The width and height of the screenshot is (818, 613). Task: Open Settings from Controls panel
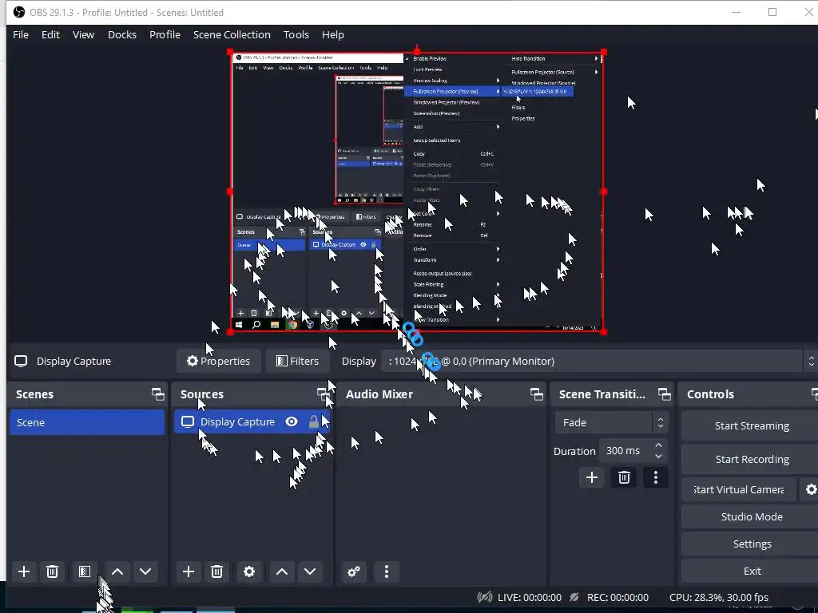point(751,544)
